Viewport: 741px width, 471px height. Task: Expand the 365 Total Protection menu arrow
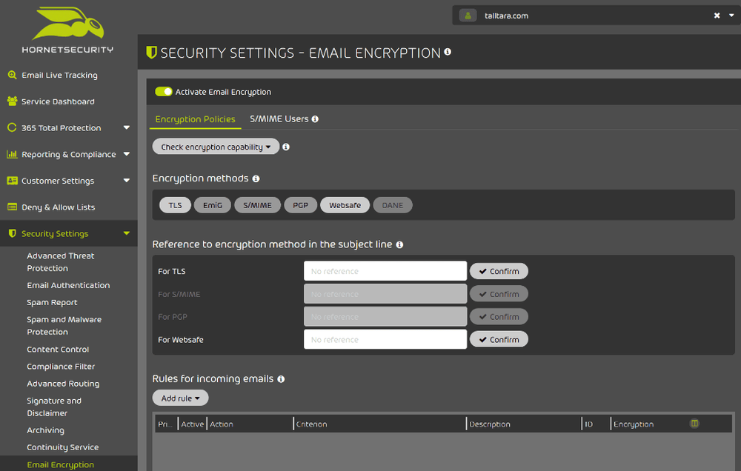(x=127, y=127)
